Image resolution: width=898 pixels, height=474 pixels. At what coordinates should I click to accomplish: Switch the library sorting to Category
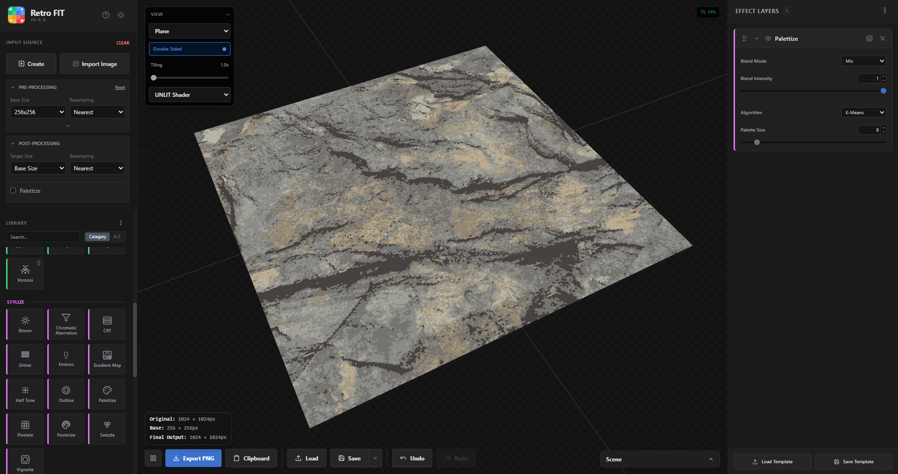pyautogui.click(x=97, y=237)
